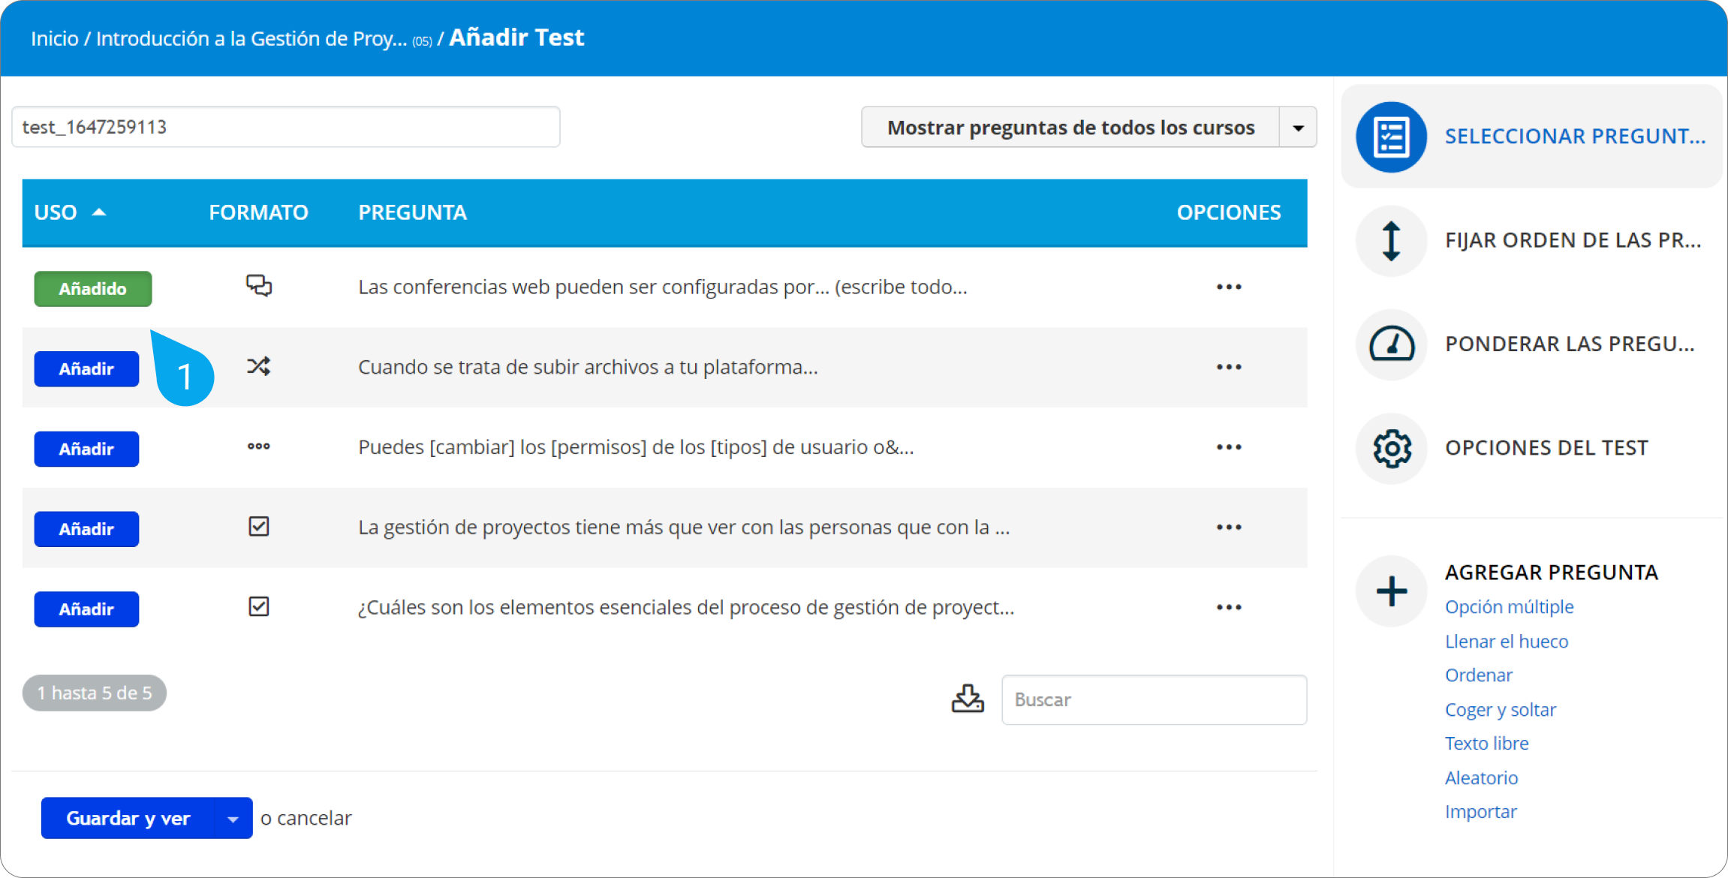Open Introducción a la Gestión de Proy... breadcrumb
Viewport: 1728px width, 878px height.
pos(251,39)
